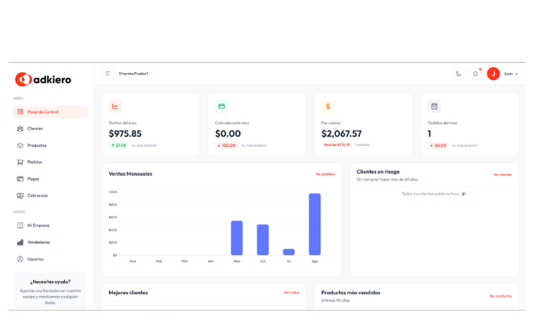Open the Clientes menu item
The width and height of the screenshot is (534, 314).
coord(50,129)
